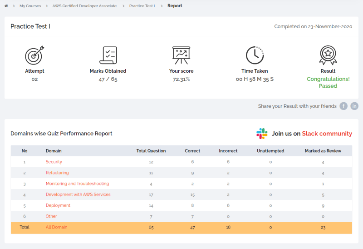Share result on LinkedIn
363x249 pixels.
pos(354,106)
